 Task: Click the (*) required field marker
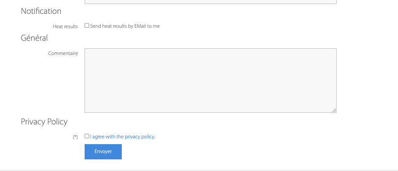click(x=75, y=137)
